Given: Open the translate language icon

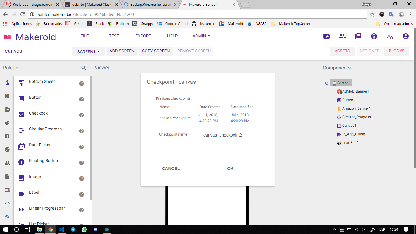Looking at the screenshot, I should click(x=390, y=36).
